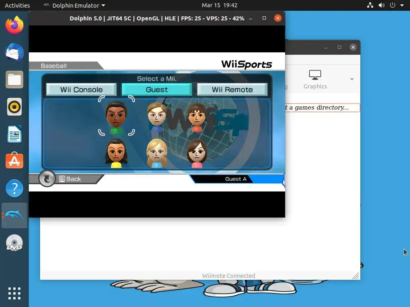Close the background Dolphin main window
The image size is (410, 307).
(353, 47)
